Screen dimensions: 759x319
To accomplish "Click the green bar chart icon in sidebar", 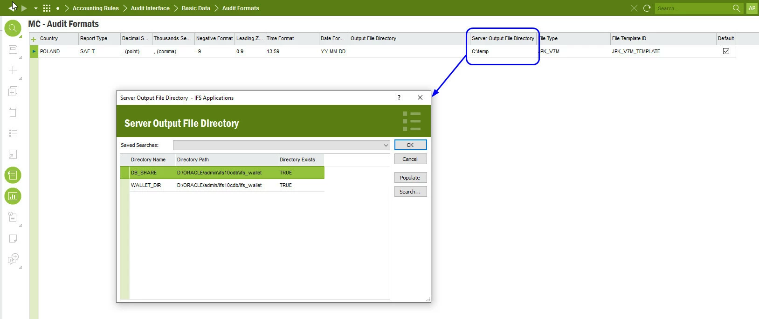I will (x=13, y=196).
